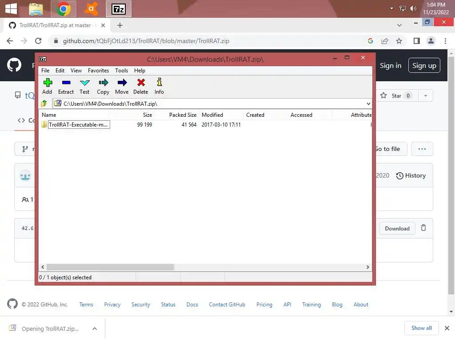Select the TrollRAT.zip browser tab
The width and height of the screenshot is (455, 341).
tap(57, 25)
